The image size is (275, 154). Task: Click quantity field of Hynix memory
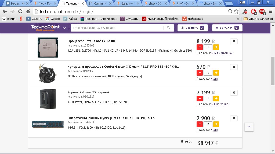(208, 124)
